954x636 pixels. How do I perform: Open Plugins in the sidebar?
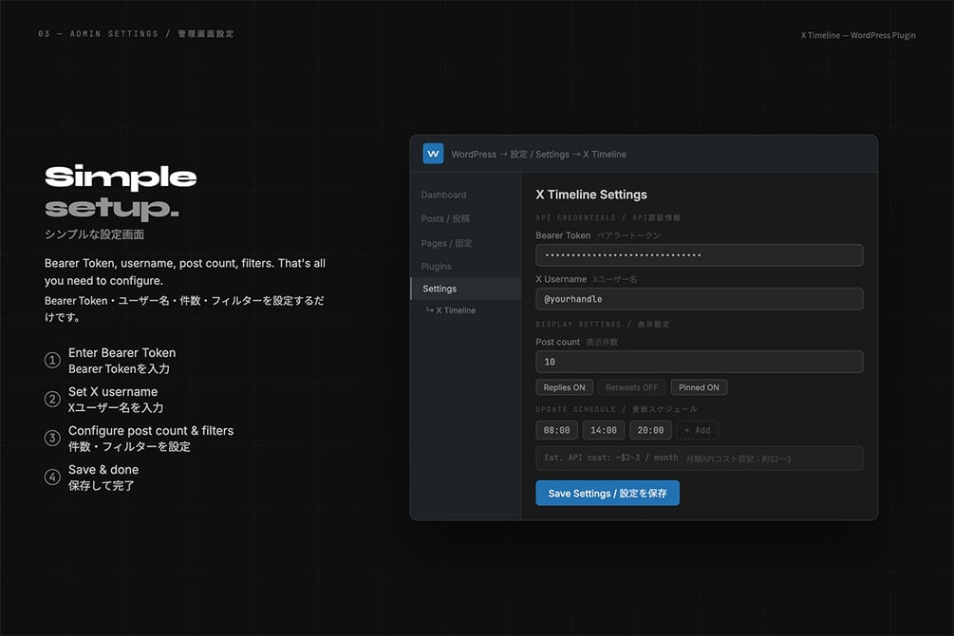point(437,267)
